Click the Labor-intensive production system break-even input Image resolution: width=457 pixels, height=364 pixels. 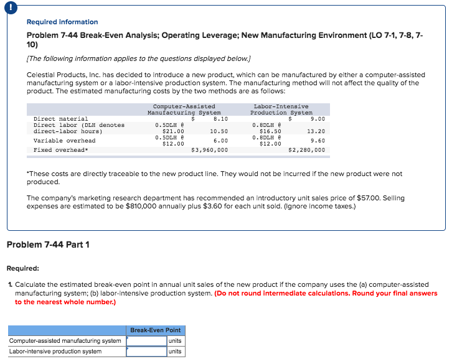(x=146, y=352)
